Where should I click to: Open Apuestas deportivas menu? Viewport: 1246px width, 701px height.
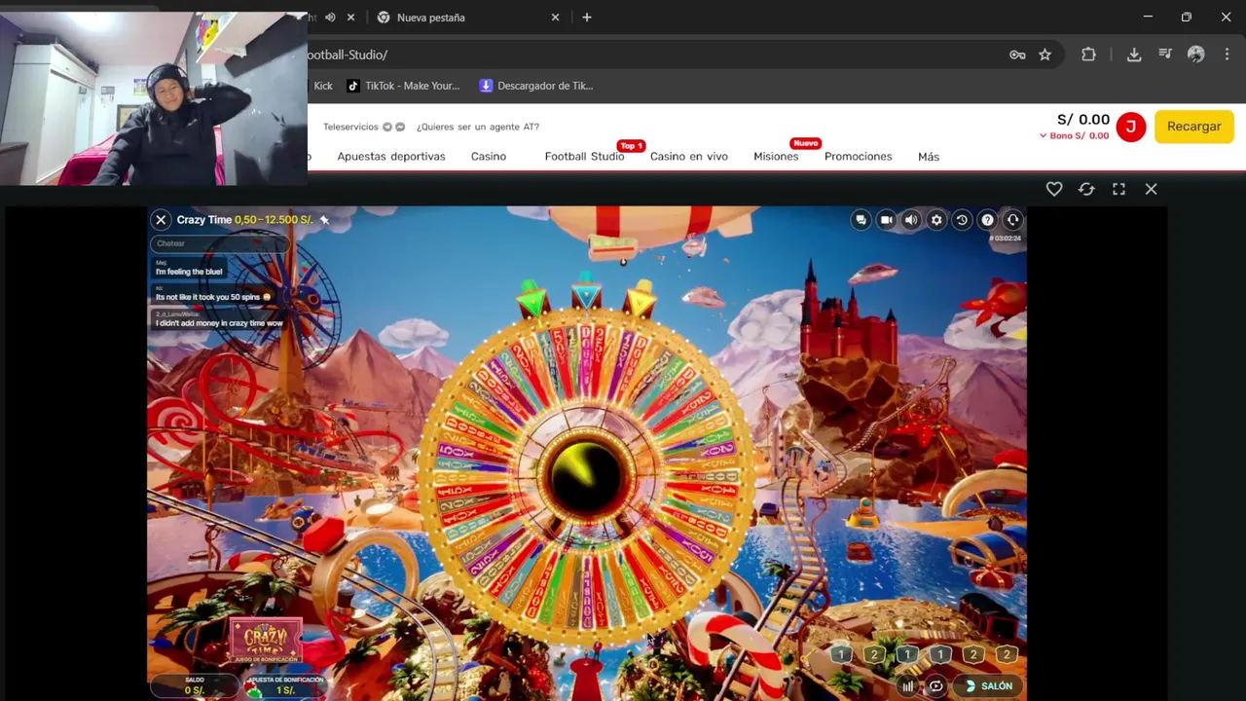[391, 156]
